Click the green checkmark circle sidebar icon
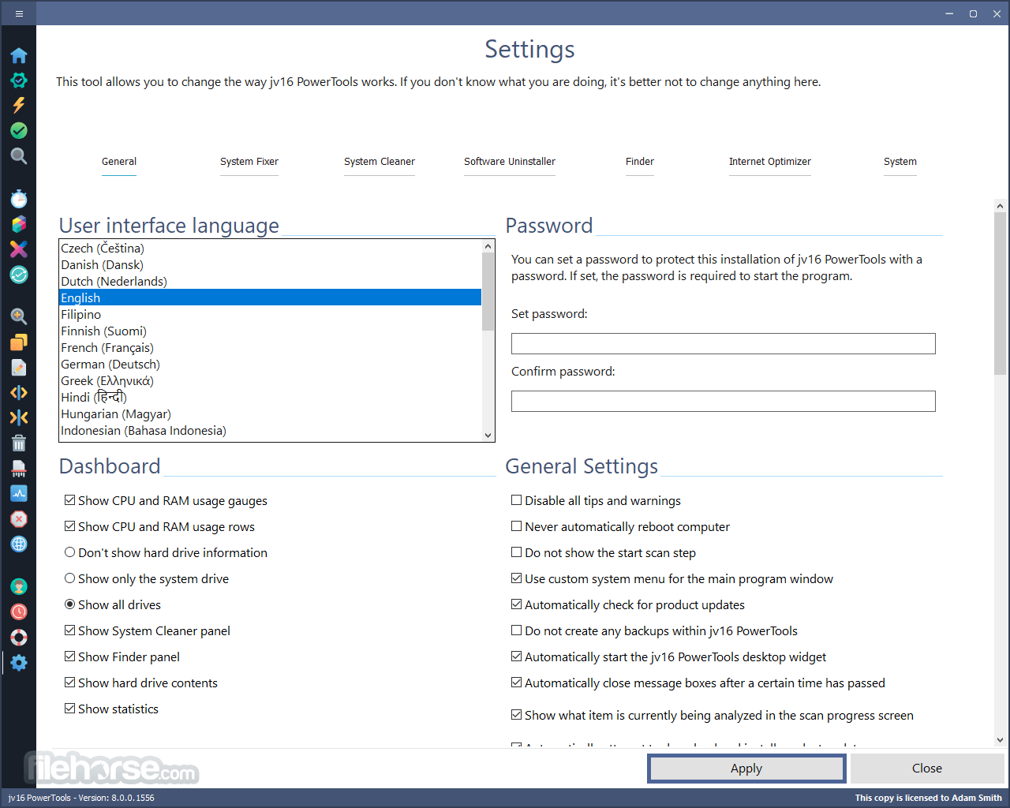This screenshot has height=808, width=1010. point(19,130)
